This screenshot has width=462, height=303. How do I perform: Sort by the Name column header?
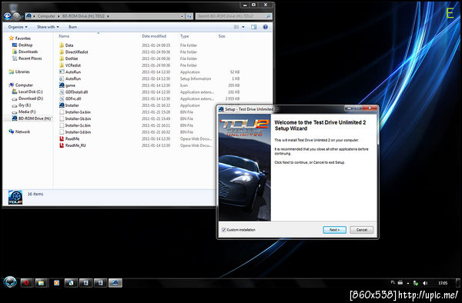[x=64, y=36]
